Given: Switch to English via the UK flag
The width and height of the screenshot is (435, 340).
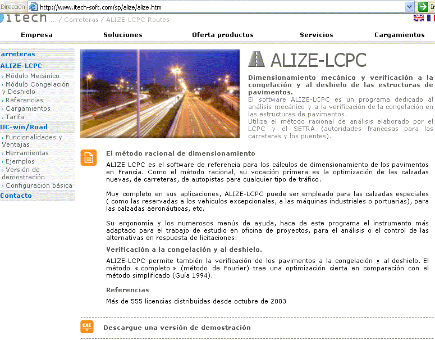Looking at the screenshot, I should coord(418,18).
